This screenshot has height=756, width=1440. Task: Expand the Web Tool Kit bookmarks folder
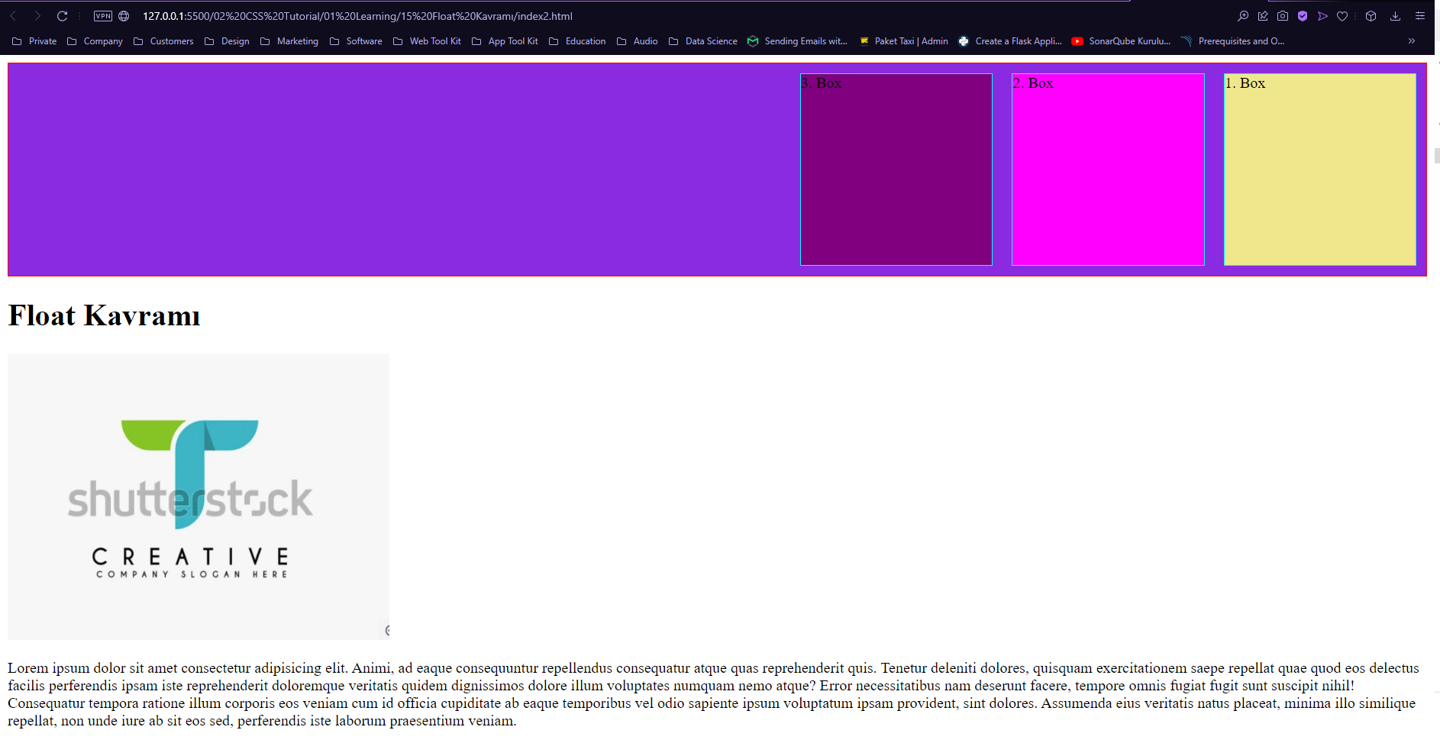pyautogui.click(x=435, y=41)
